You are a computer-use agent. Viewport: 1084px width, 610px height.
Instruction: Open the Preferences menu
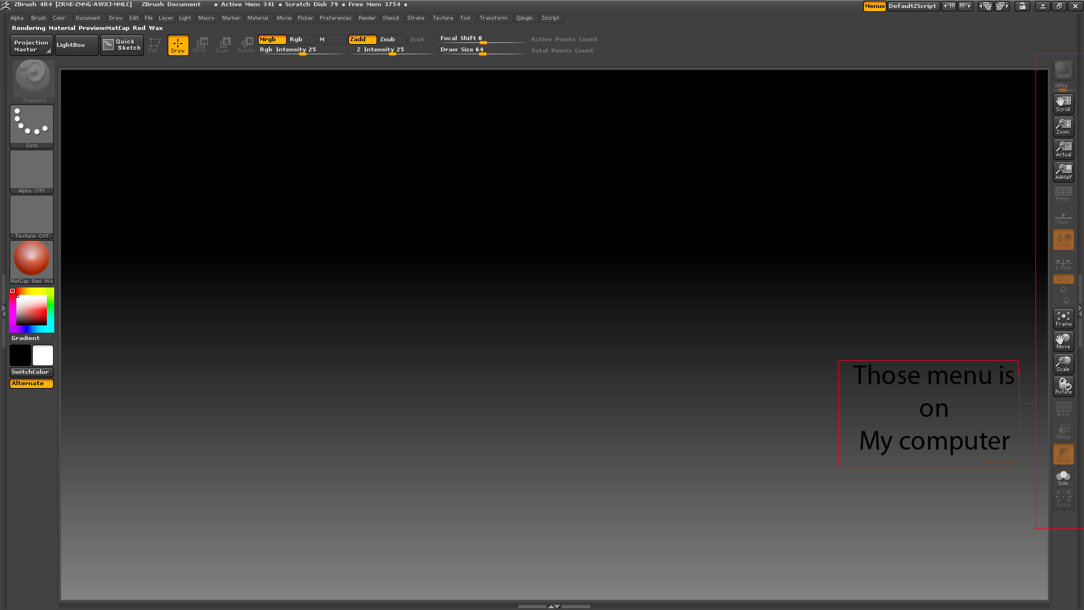coord(335,18)
